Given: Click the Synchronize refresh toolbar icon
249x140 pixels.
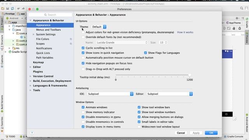Looking at the screenshot, I should point(12,9).
